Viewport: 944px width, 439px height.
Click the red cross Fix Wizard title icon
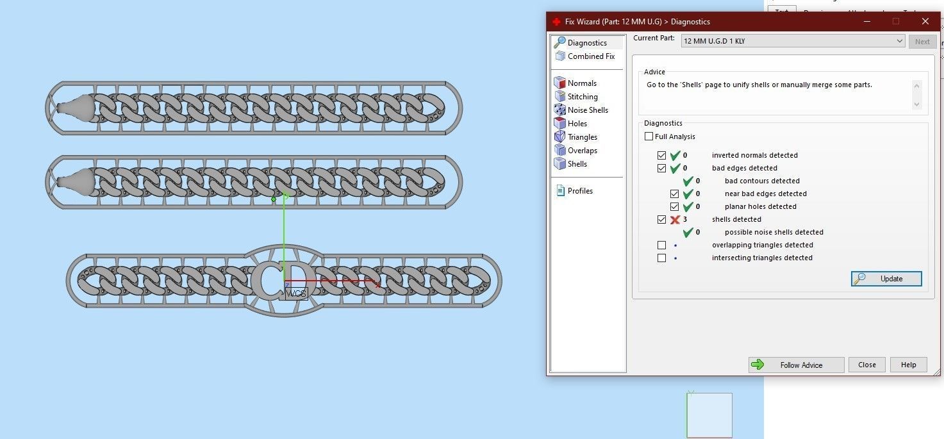pyautogui.click(x=556, y=22)
